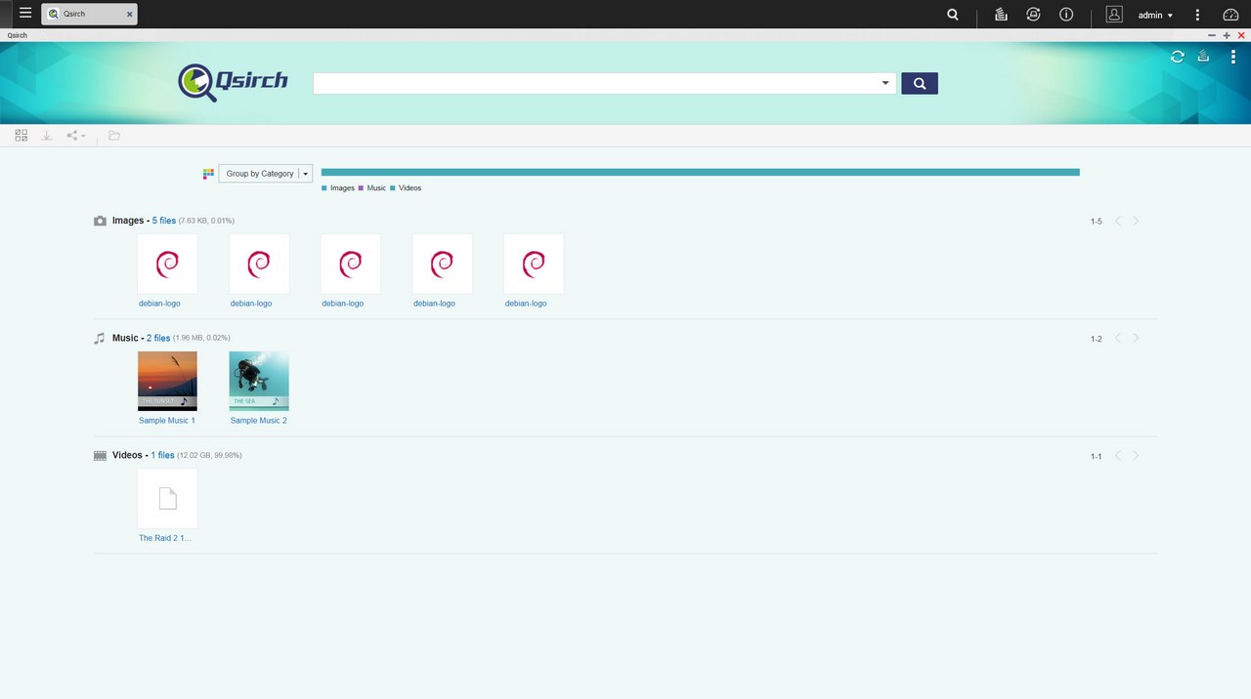The width and height of the screenshot is (1251, 699).
Task: Click the 1-5 page range text
Action: click(1097, 222)
